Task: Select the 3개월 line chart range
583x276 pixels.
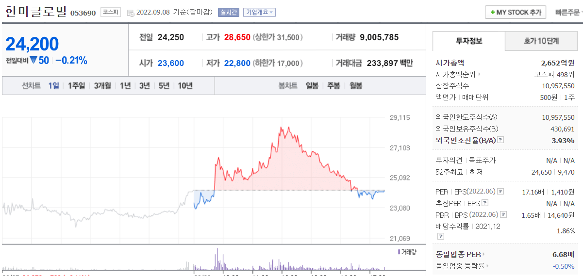Action: (x=102, y=86)
